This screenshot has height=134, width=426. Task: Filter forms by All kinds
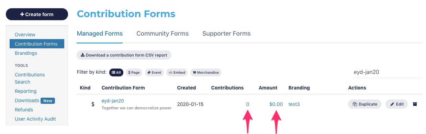(x=116, y=73)
